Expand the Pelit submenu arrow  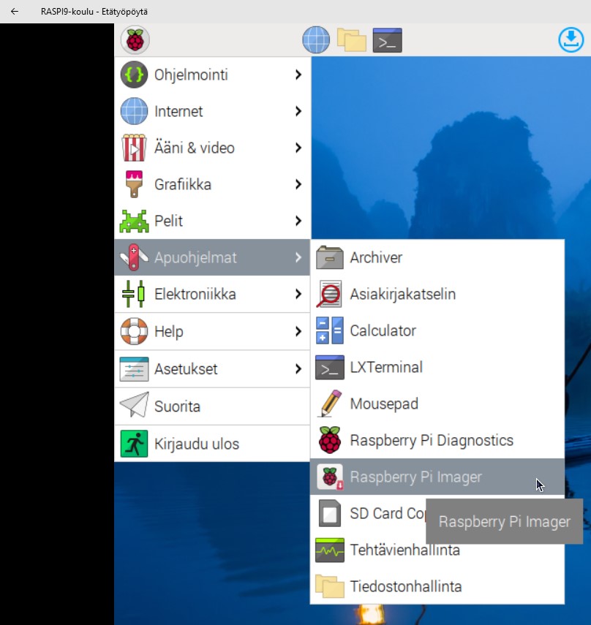298,221
